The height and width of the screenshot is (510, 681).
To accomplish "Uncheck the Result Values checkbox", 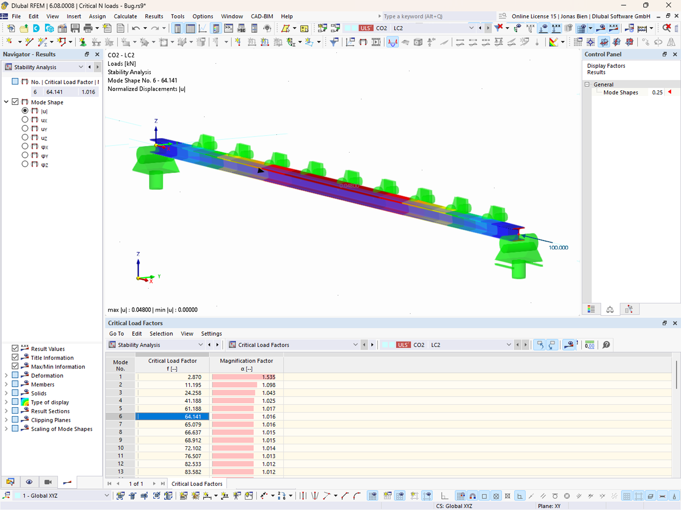I will pyautogui.click(x=15, y=348).
